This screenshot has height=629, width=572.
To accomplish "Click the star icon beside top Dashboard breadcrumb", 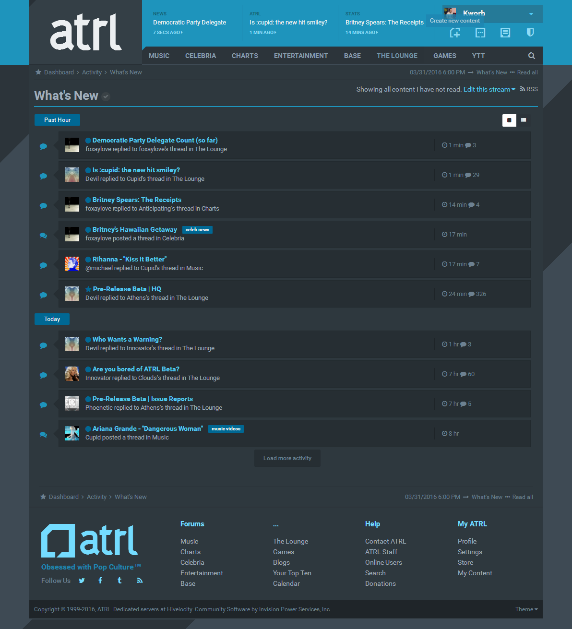I will [x=38, y=72].
